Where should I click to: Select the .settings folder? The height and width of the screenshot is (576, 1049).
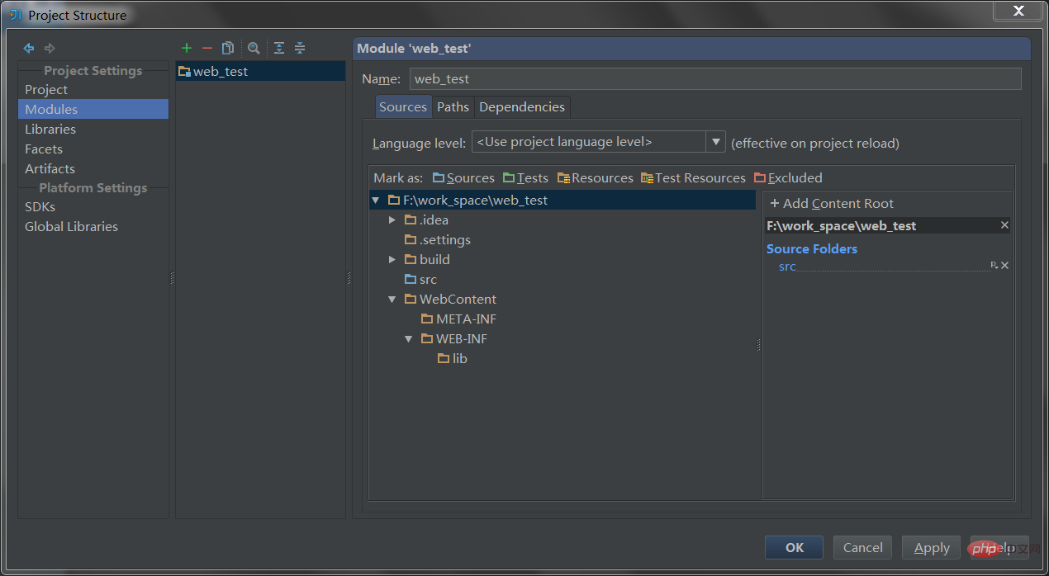coord(438,239)
